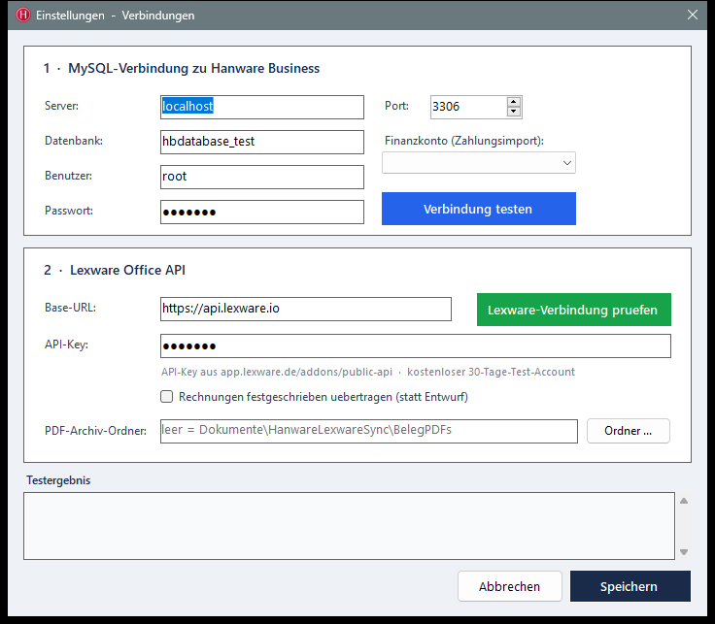Screen dimensions: 715x624
Task: Click Lexware-Verbindung pruefen button
Action: pyautogui.click(x=573, y=310)
